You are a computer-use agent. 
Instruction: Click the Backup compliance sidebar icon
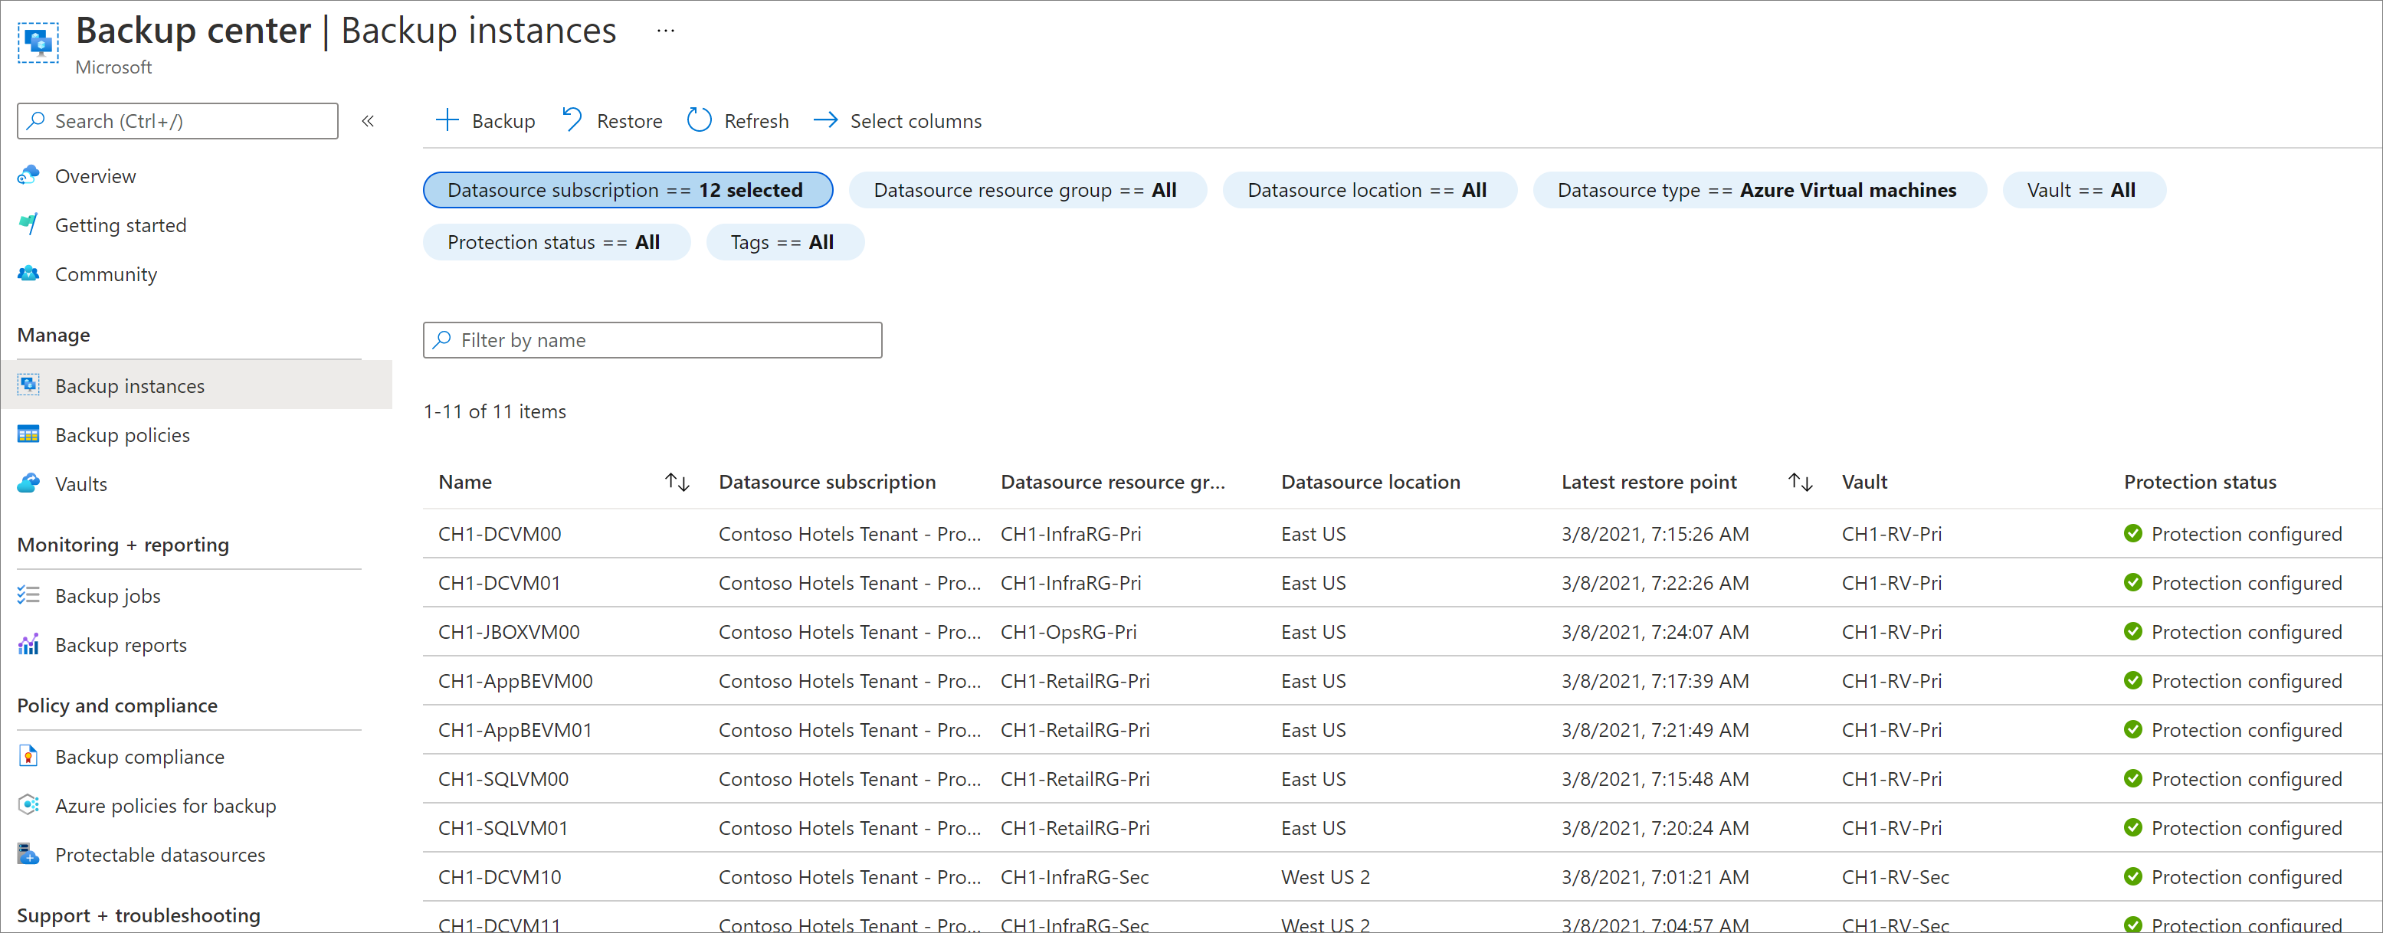point(29,754)
